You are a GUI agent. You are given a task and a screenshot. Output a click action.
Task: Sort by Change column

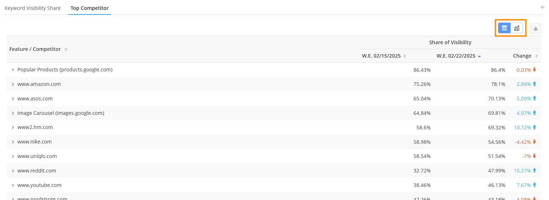[x=537, y=56]
